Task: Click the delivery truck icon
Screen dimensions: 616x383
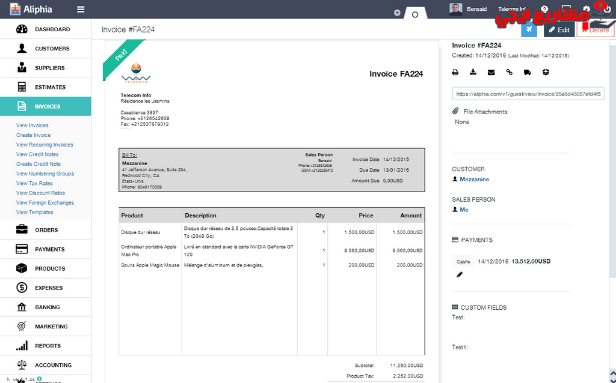Action: 527,72
